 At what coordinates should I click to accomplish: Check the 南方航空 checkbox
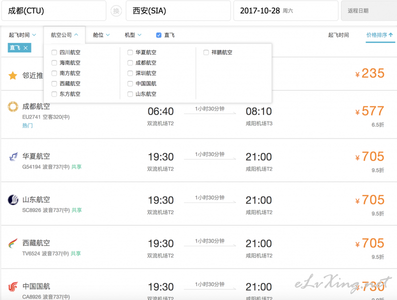tap(54, 73)
